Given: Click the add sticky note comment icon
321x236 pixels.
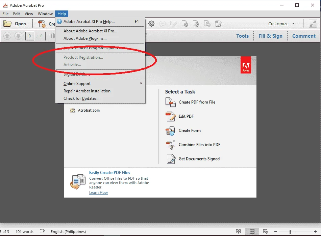Looking at the screenshot, I should click(x=162, y=24).
